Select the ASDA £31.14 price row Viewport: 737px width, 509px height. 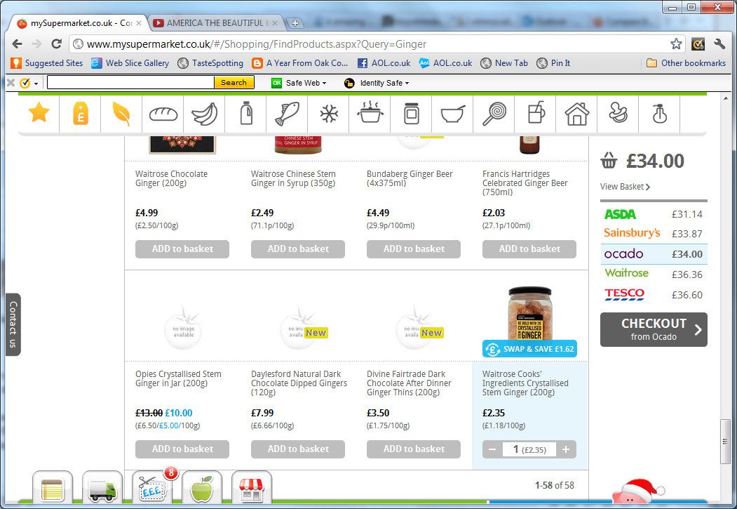coord(654,214)
